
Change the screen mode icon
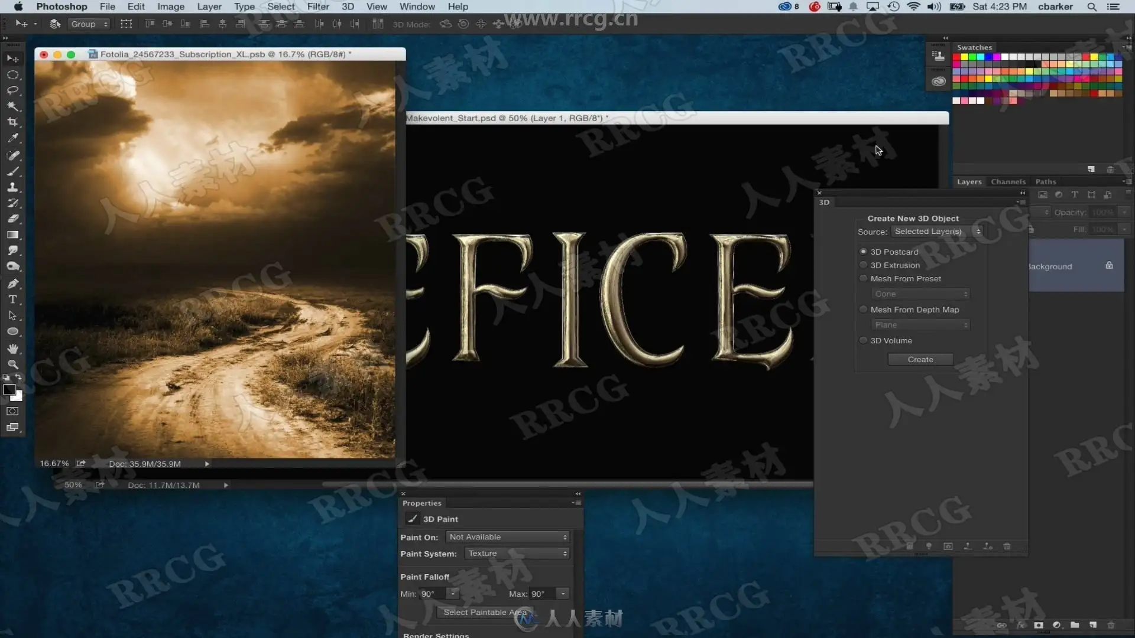[x=12, y=427]
